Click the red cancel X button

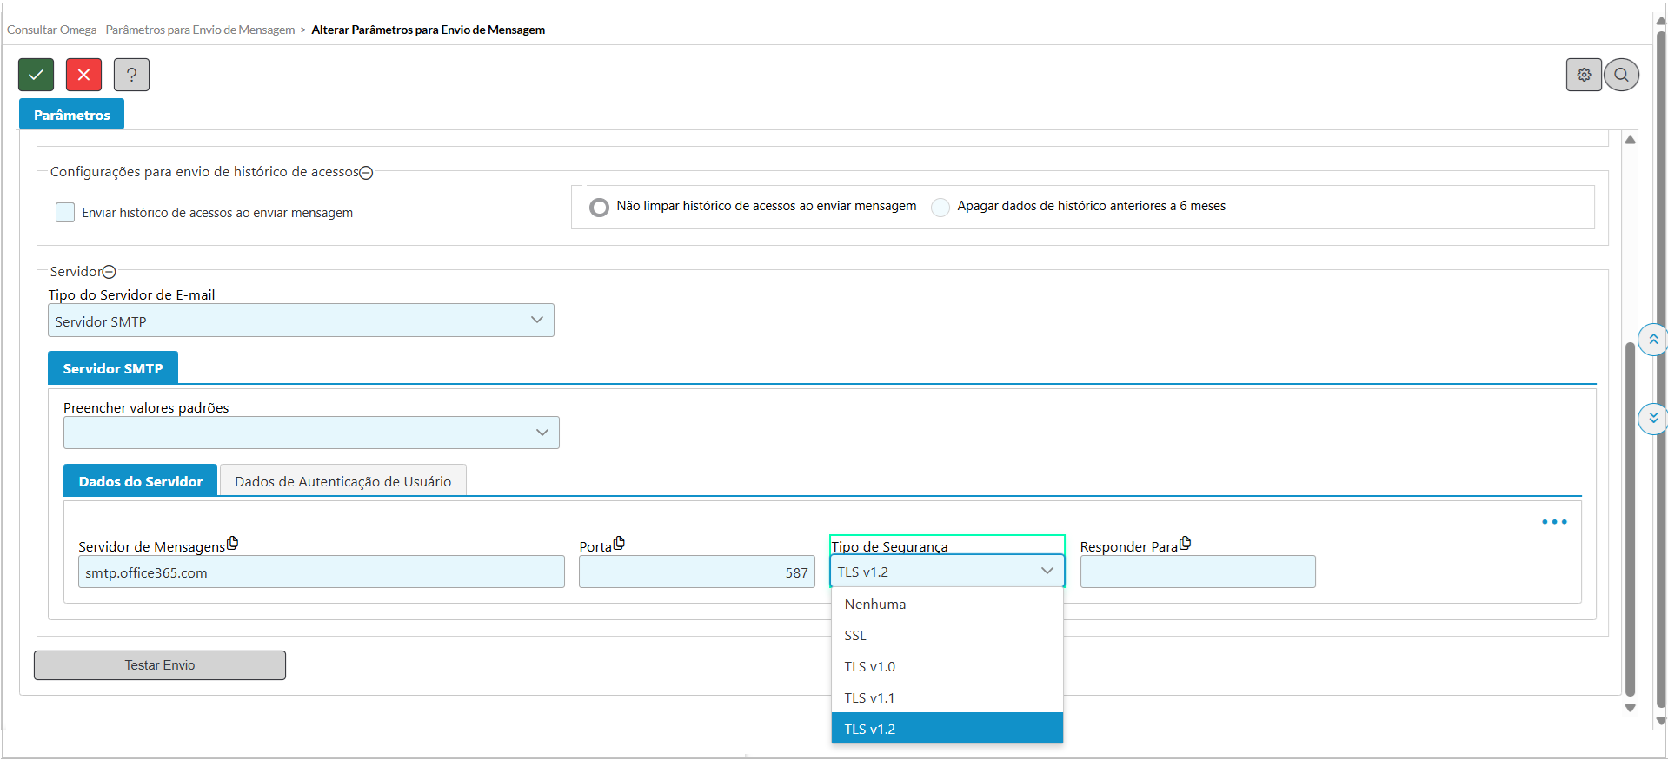pyautogui.click(x=83, y=75)
